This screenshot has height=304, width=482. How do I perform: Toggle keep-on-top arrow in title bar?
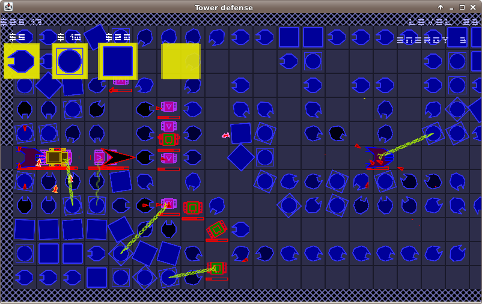(x=440, y=7)
